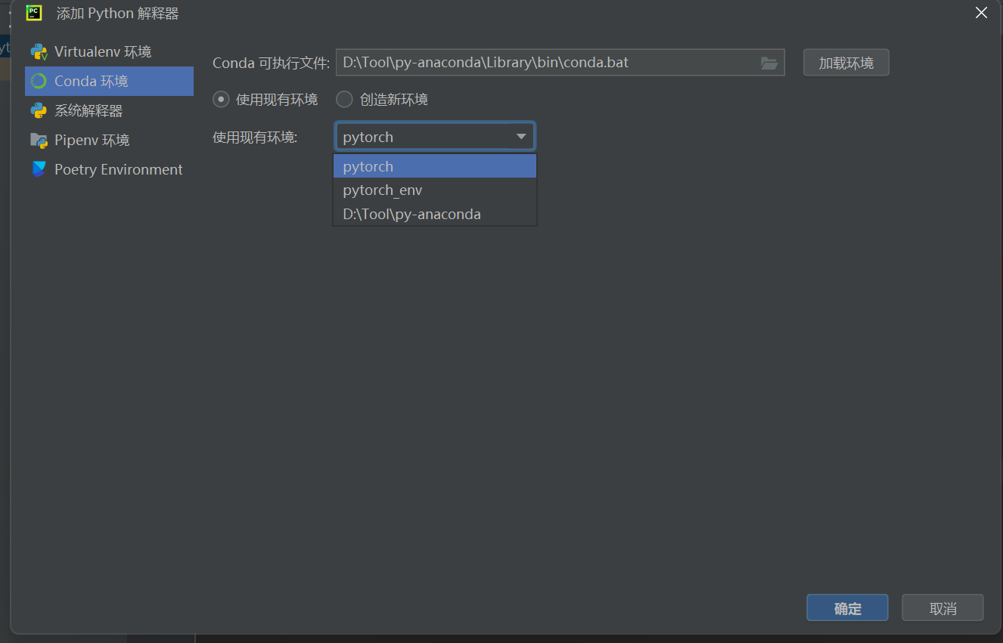Screen dimensions: 1003x643
Task: Click the Poetry Environment icon
Action: coord(39,170)
